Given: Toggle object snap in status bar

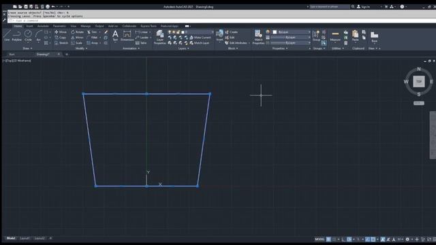Looking at the screenshot, I should click(x=373, y=239).
